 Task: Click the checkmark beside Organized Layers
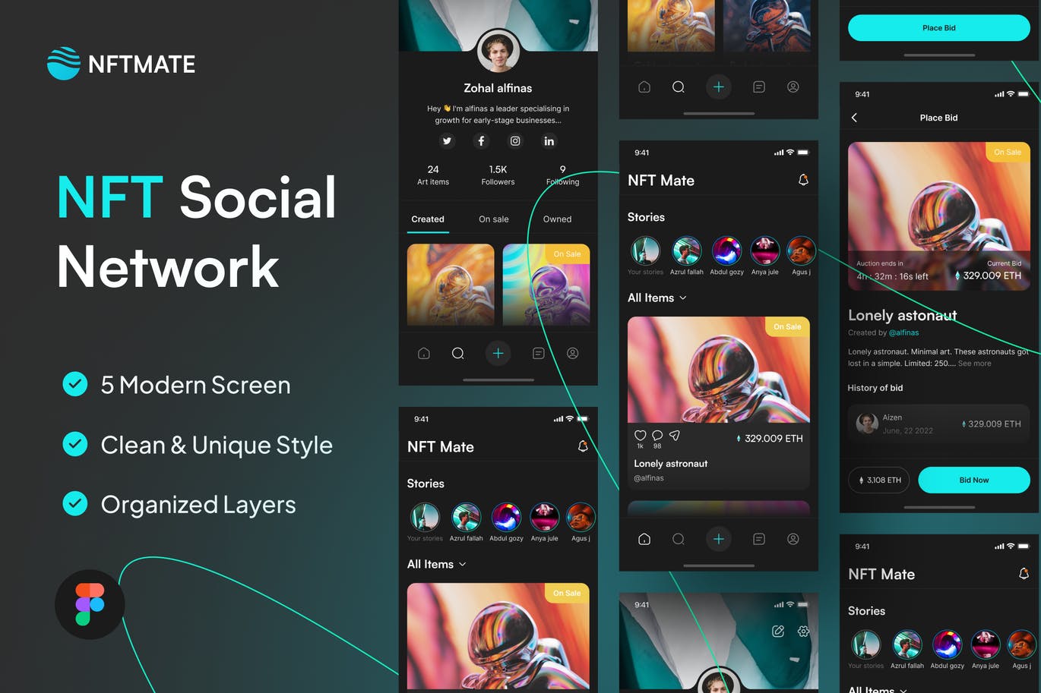point(74,504)
